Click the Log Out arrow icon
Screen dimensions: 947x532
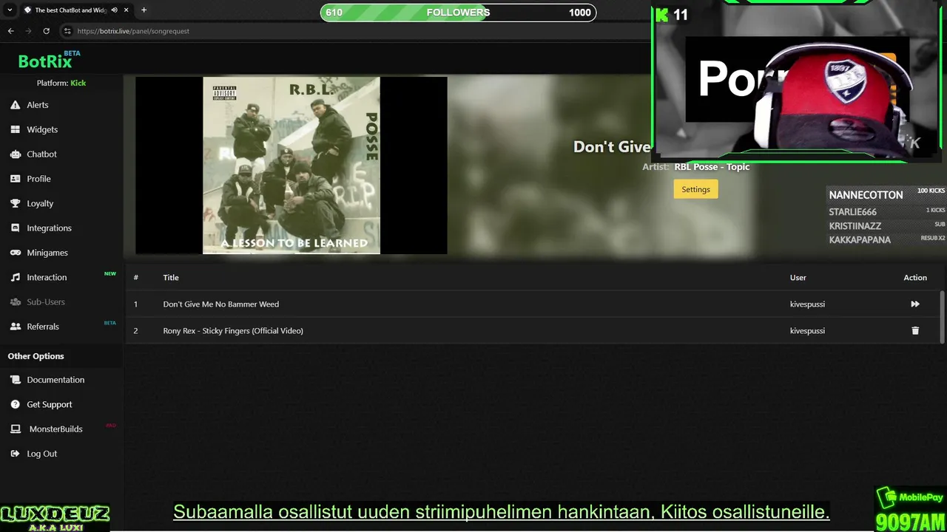[x=15, y=454]
